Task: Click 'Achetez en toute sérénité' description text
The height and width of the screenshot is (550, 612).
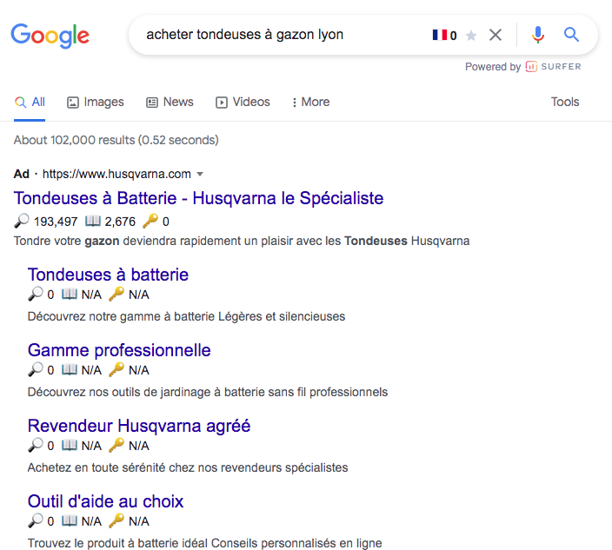Action: coord(188,467)
